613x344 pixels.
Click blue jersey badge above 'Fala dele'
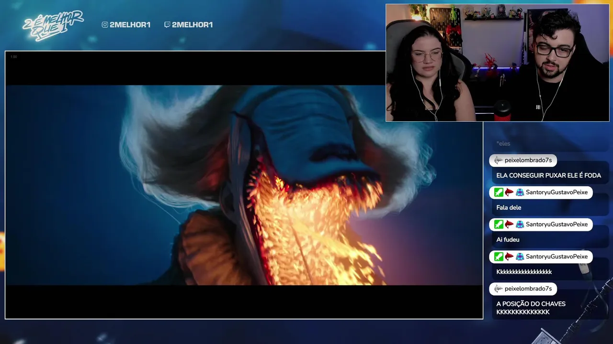[x=520, y=193]
